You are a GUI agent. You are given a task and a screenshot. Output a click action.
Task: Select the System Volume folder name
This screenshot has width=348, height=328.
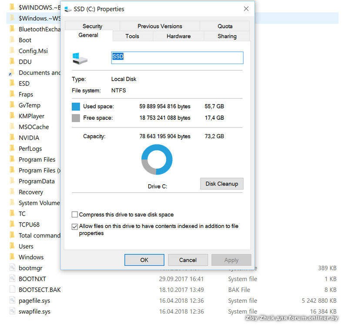39,203
